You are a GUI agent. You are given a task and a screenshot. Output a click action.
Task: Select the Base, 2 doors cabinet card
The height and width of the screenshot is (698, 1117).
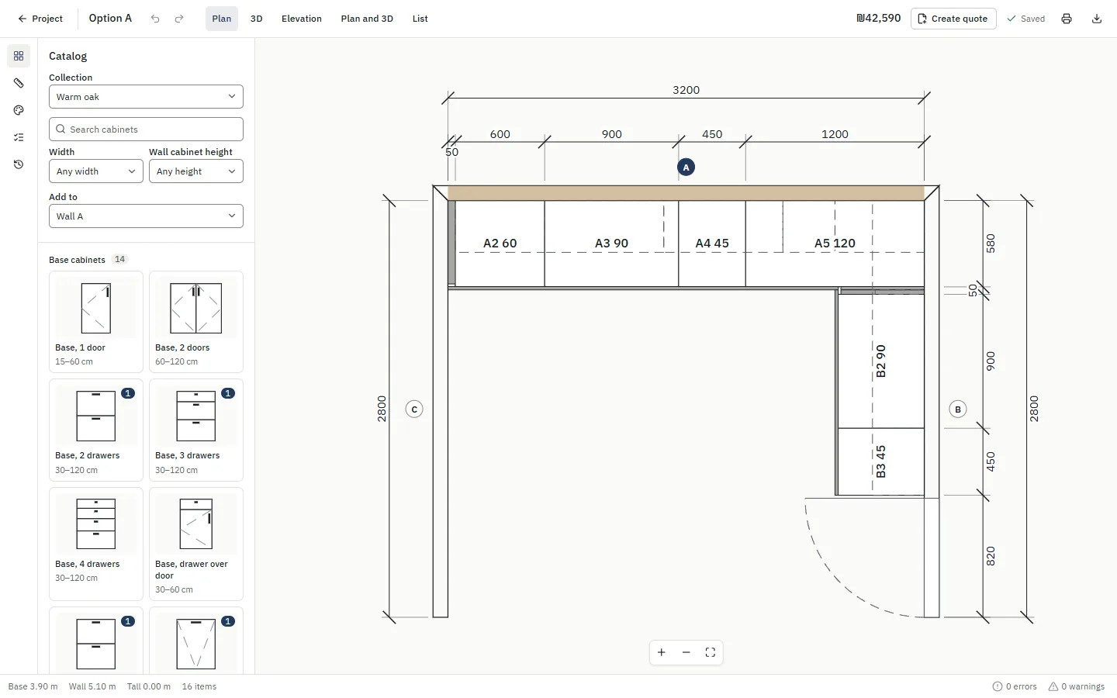196,322
